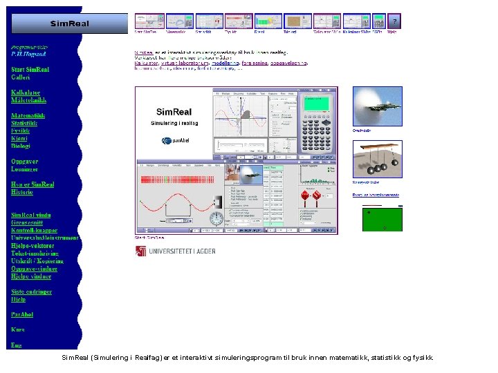Click the SimReal header banner
The image size is (498, 373).
(70, 23)
